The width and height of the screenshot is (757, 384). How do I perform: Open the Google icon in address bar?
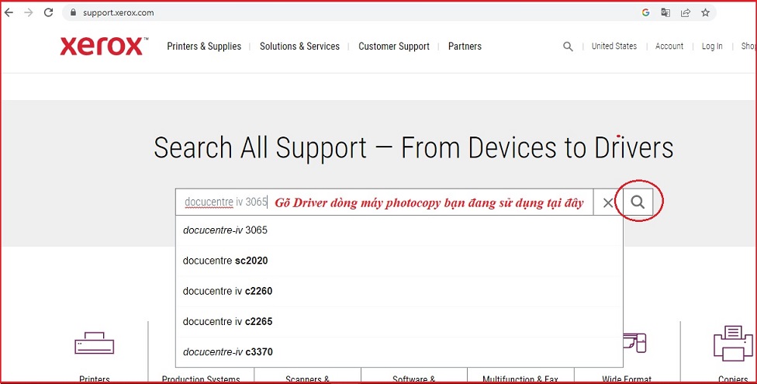point(645,12)
